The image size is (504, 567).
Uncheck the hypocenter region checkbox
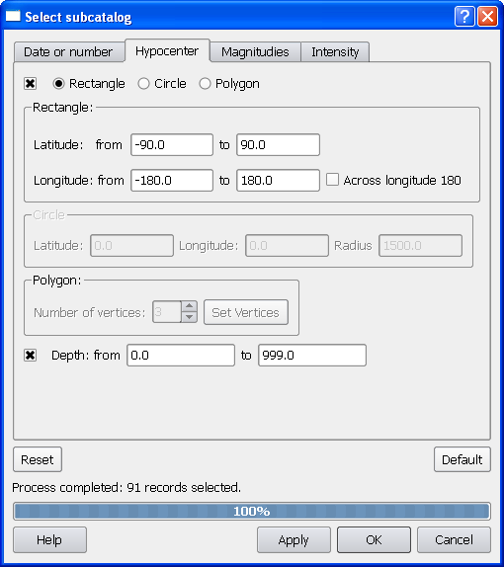pos(30,84)
